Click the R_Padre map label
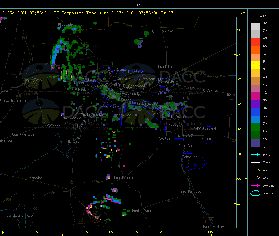The height and width of the screenshot is (236, 279). 178,116
